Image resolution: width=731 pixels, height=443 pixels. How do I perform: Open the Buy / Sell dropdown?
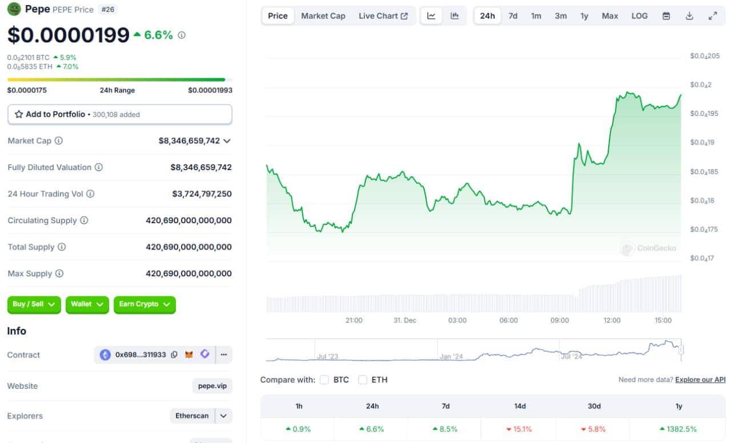pos(34,305)
